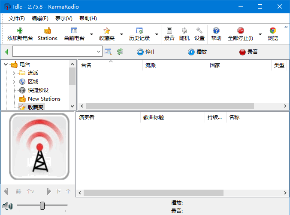Click the 持续... column header
290x215 pixels.
click(215, 117)
